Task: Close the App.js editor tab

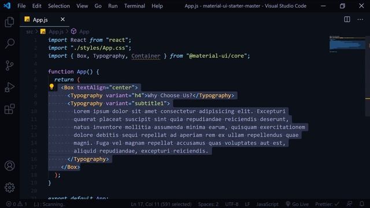Action: coord(62,19)
